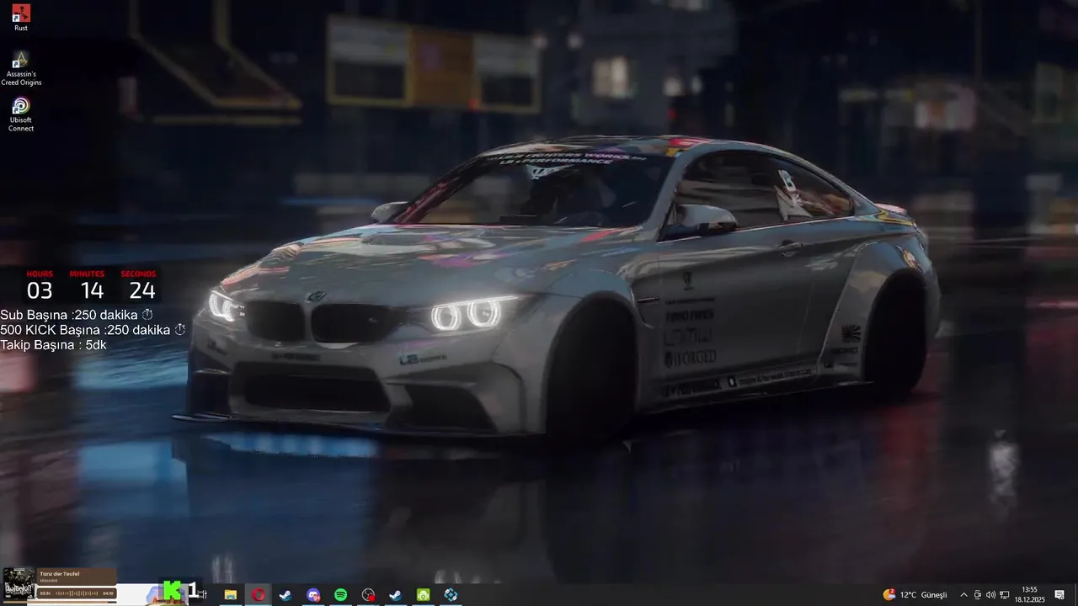1078x606 pixels.
Task: Open the weather widget showing 12°C Güneşli
Action: click(915, 595)
